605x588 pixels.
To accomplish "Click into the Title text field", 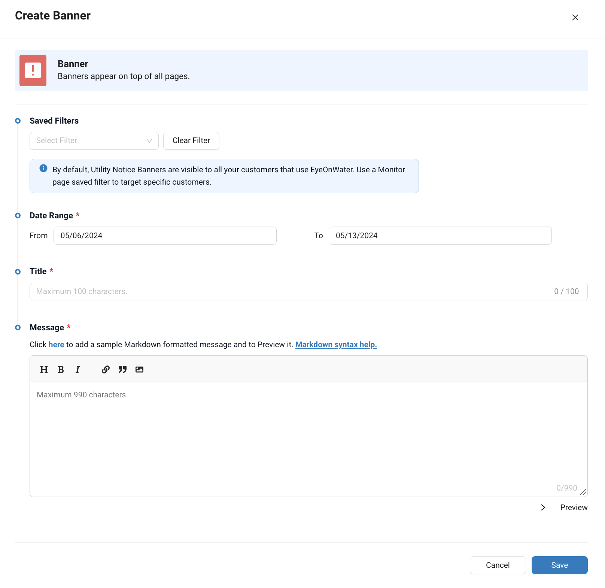I will [292, 291].
